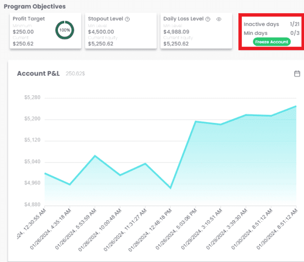Click the Inactive days label

[x=261, y=24]
